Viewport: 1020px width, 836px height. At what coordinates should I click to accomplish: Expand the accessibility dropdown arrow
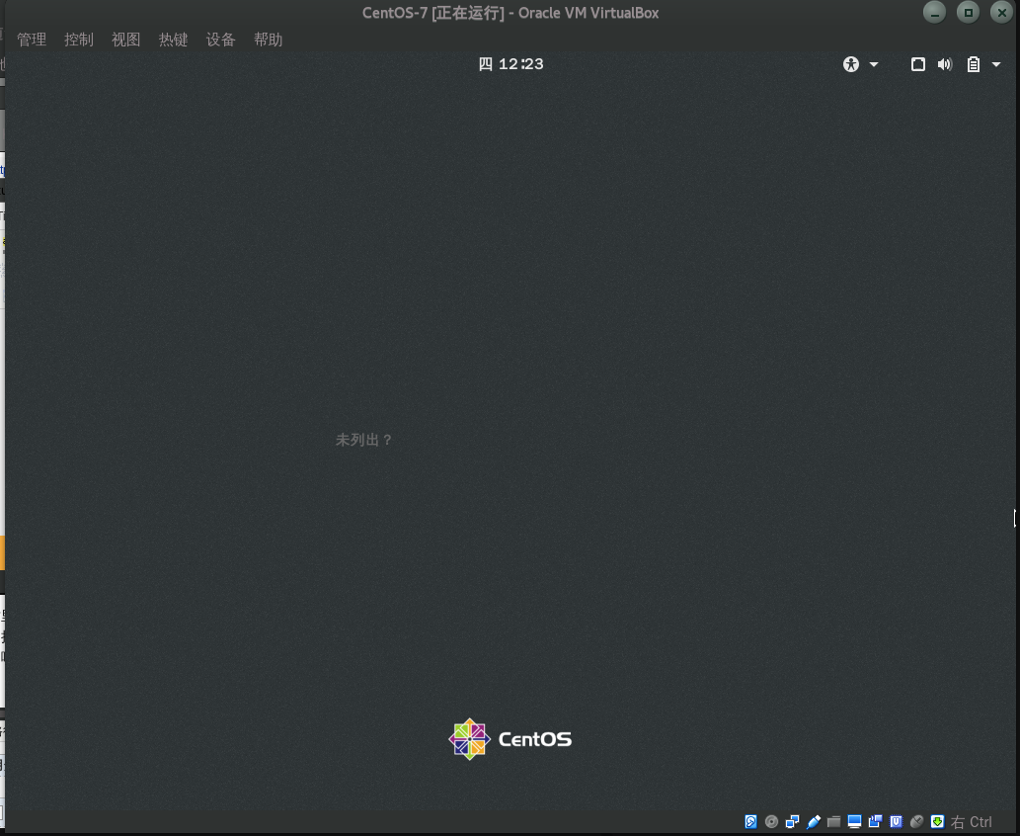tap(874, 64)
